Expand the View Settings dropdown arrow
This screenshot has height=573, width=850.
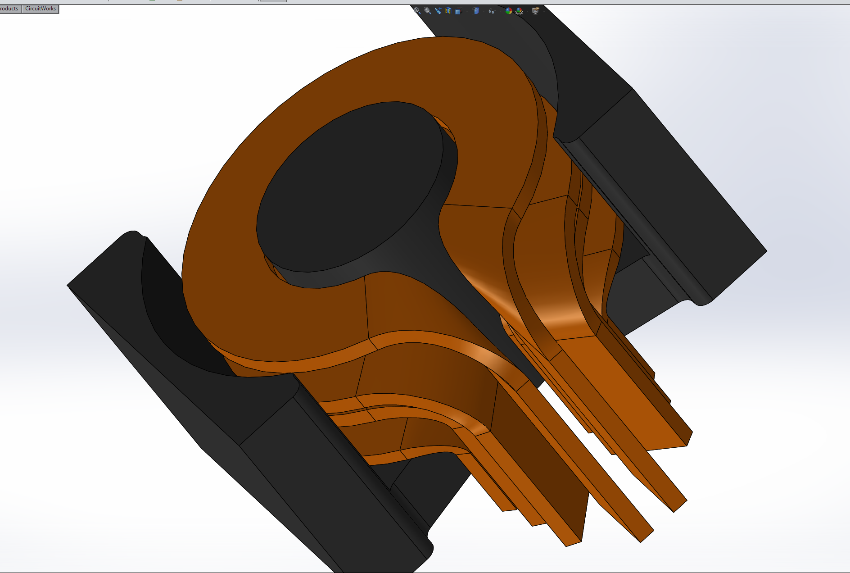click(x=544, y=11)
